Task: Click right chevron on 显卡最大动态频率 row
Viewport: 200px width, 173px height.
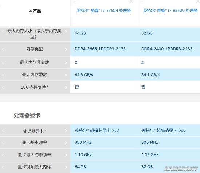Action: 66,155
